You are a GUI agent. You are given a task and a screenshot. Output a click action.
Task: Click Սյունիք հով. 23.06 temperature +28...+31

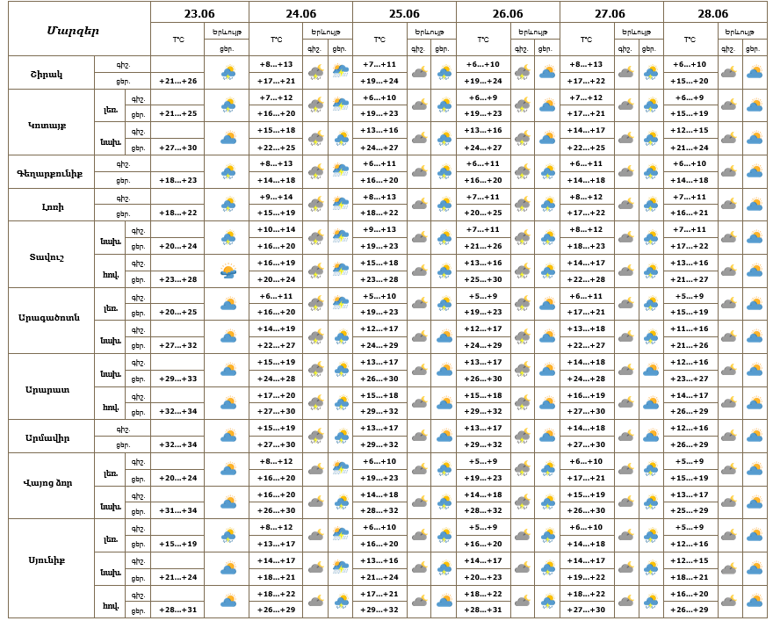pyautogui.click(x=178, y=610)
